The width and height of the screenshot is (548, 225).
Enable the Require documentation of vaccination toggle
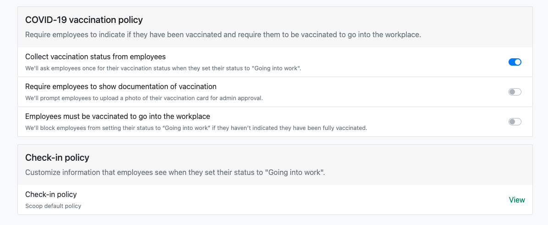(x=515, y=92)
